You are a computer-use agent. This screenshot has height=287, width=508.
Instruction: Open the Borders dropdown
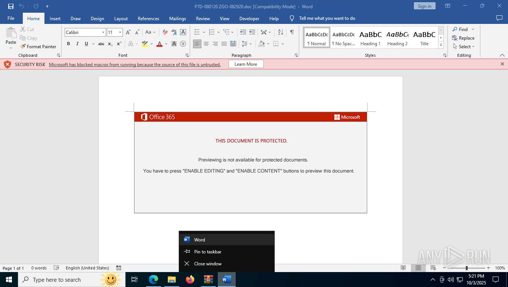point(283,44)
